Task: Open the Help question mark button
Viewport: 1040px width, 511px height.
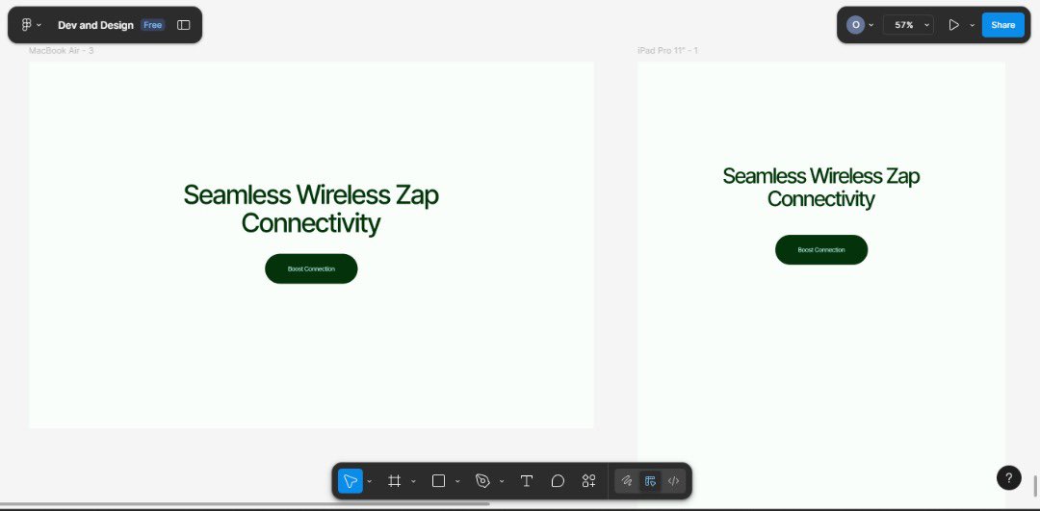Action: 1009,478
